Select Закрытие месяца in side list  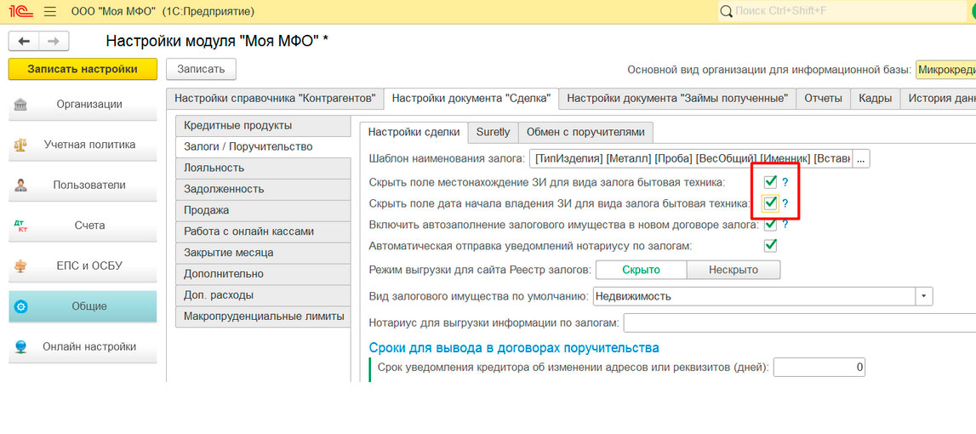[263, 253]
